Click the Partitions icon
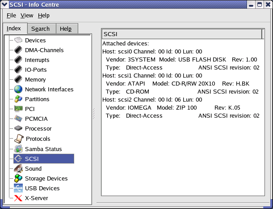Image resolution: width=273 pixels, height=209 pixels. [18, 99]
